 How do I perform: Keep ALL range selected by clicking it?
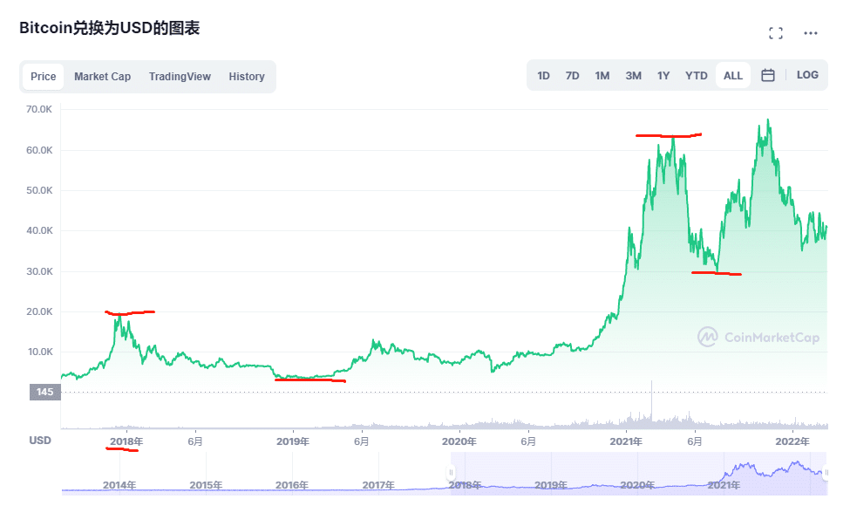pos(732,75)
